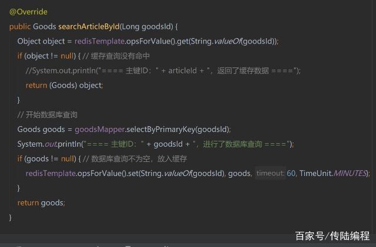Click the TimeUnit.MINUTES constant
The image size is (376, 247).
333,174
